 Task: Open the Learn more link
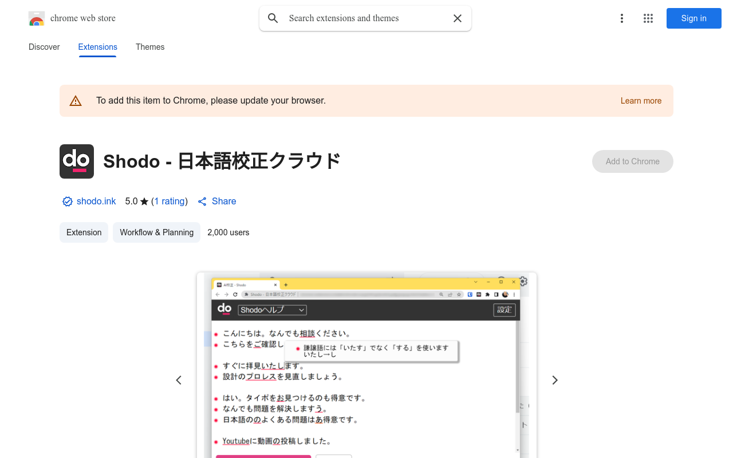click(x=641, y=100)
